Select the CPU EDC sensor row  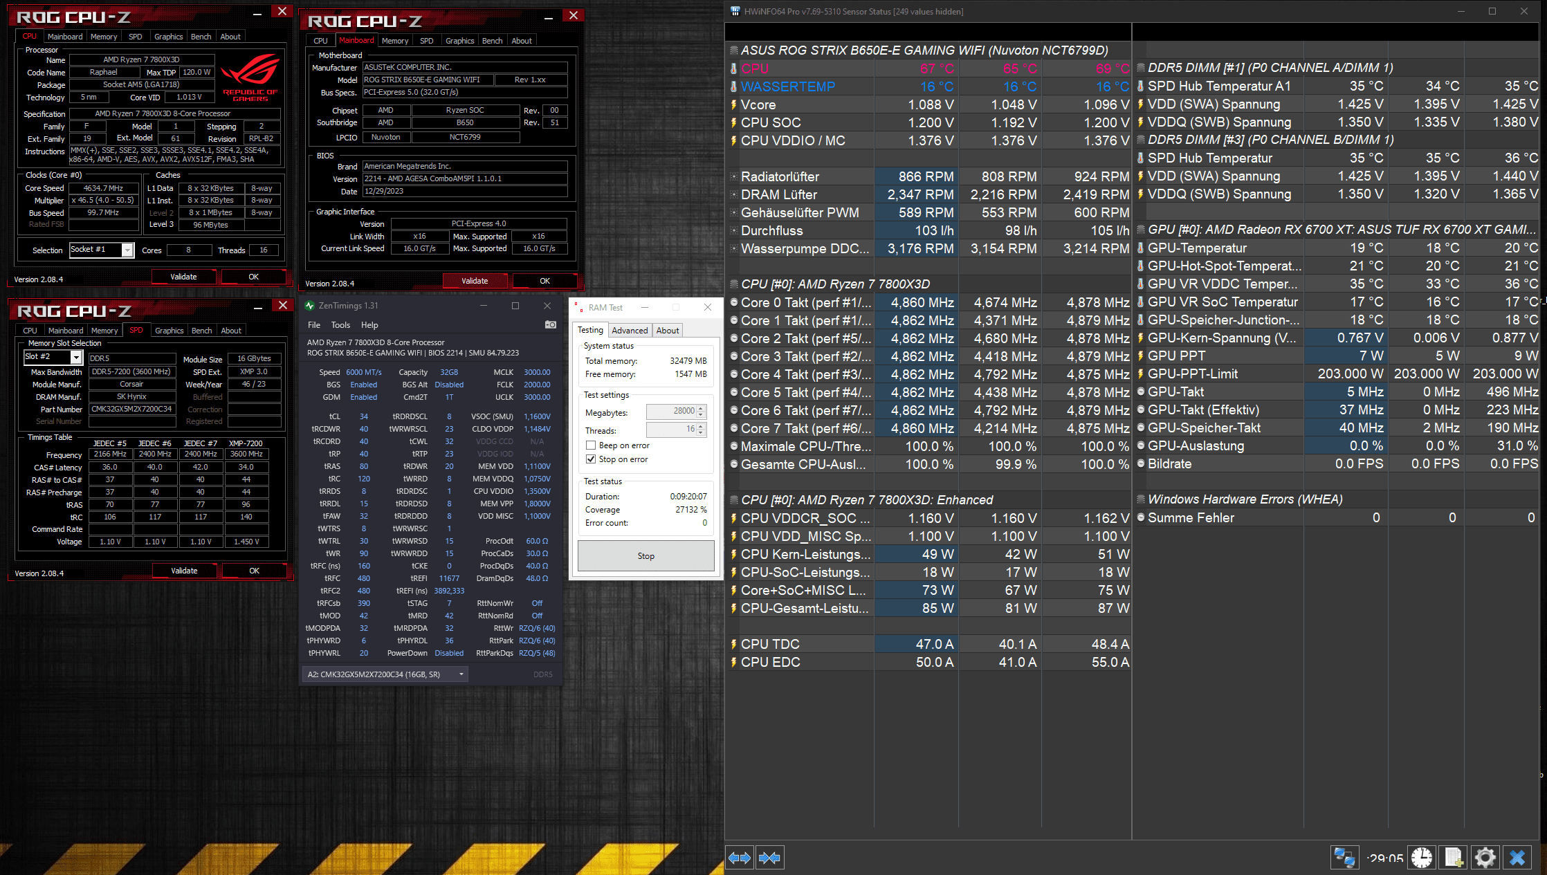tap(929, 662)
